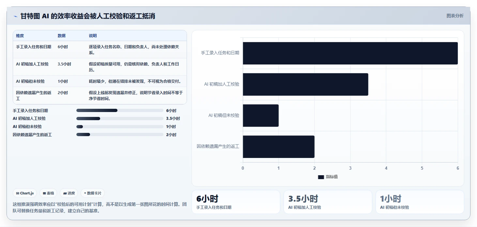The image size is (477, 227).
Task: Click the 因依赖遗漏产生的返工 progress bar
Action: click(x=120, y=135)
